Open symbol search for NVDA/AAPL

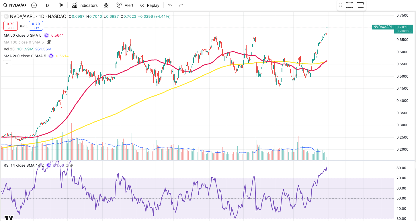point(15,5)
